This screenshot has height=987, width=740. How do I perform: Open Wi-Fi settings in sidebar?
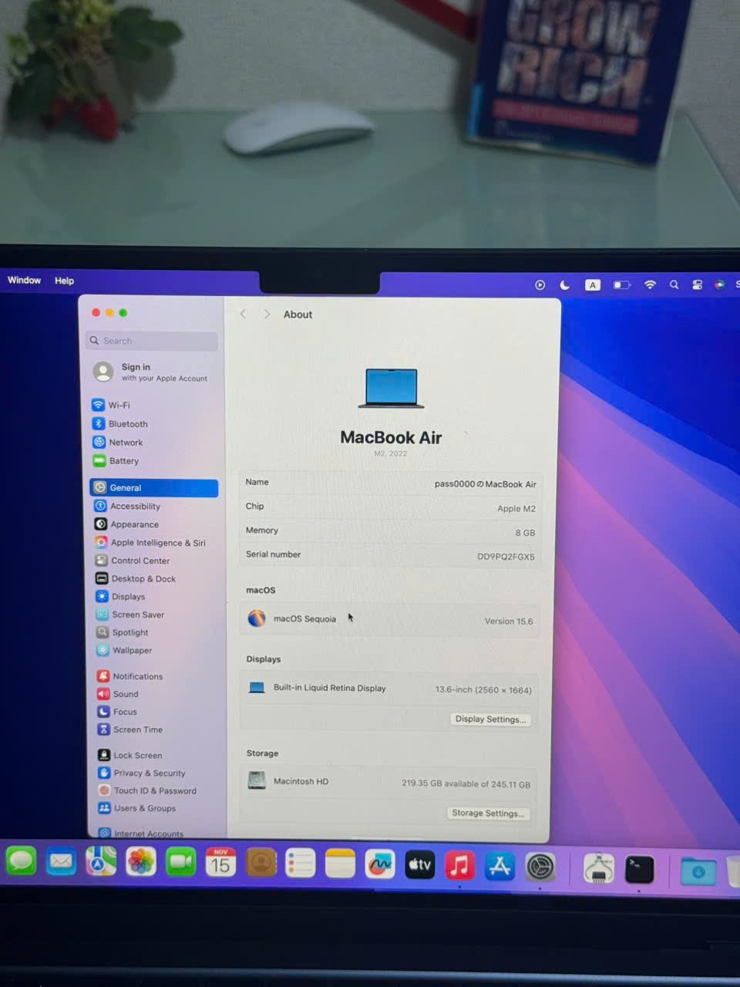(x=118, y=405)
